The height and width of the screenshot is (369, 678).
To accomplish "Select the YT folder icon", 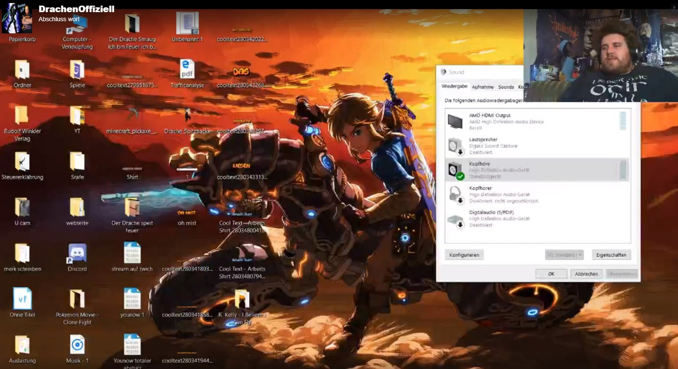I will [77, 120].
